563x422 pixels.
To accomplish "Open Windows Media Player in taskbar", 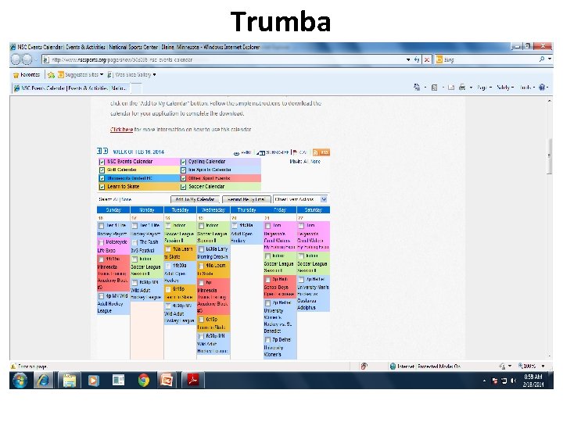I will (93, 380).
